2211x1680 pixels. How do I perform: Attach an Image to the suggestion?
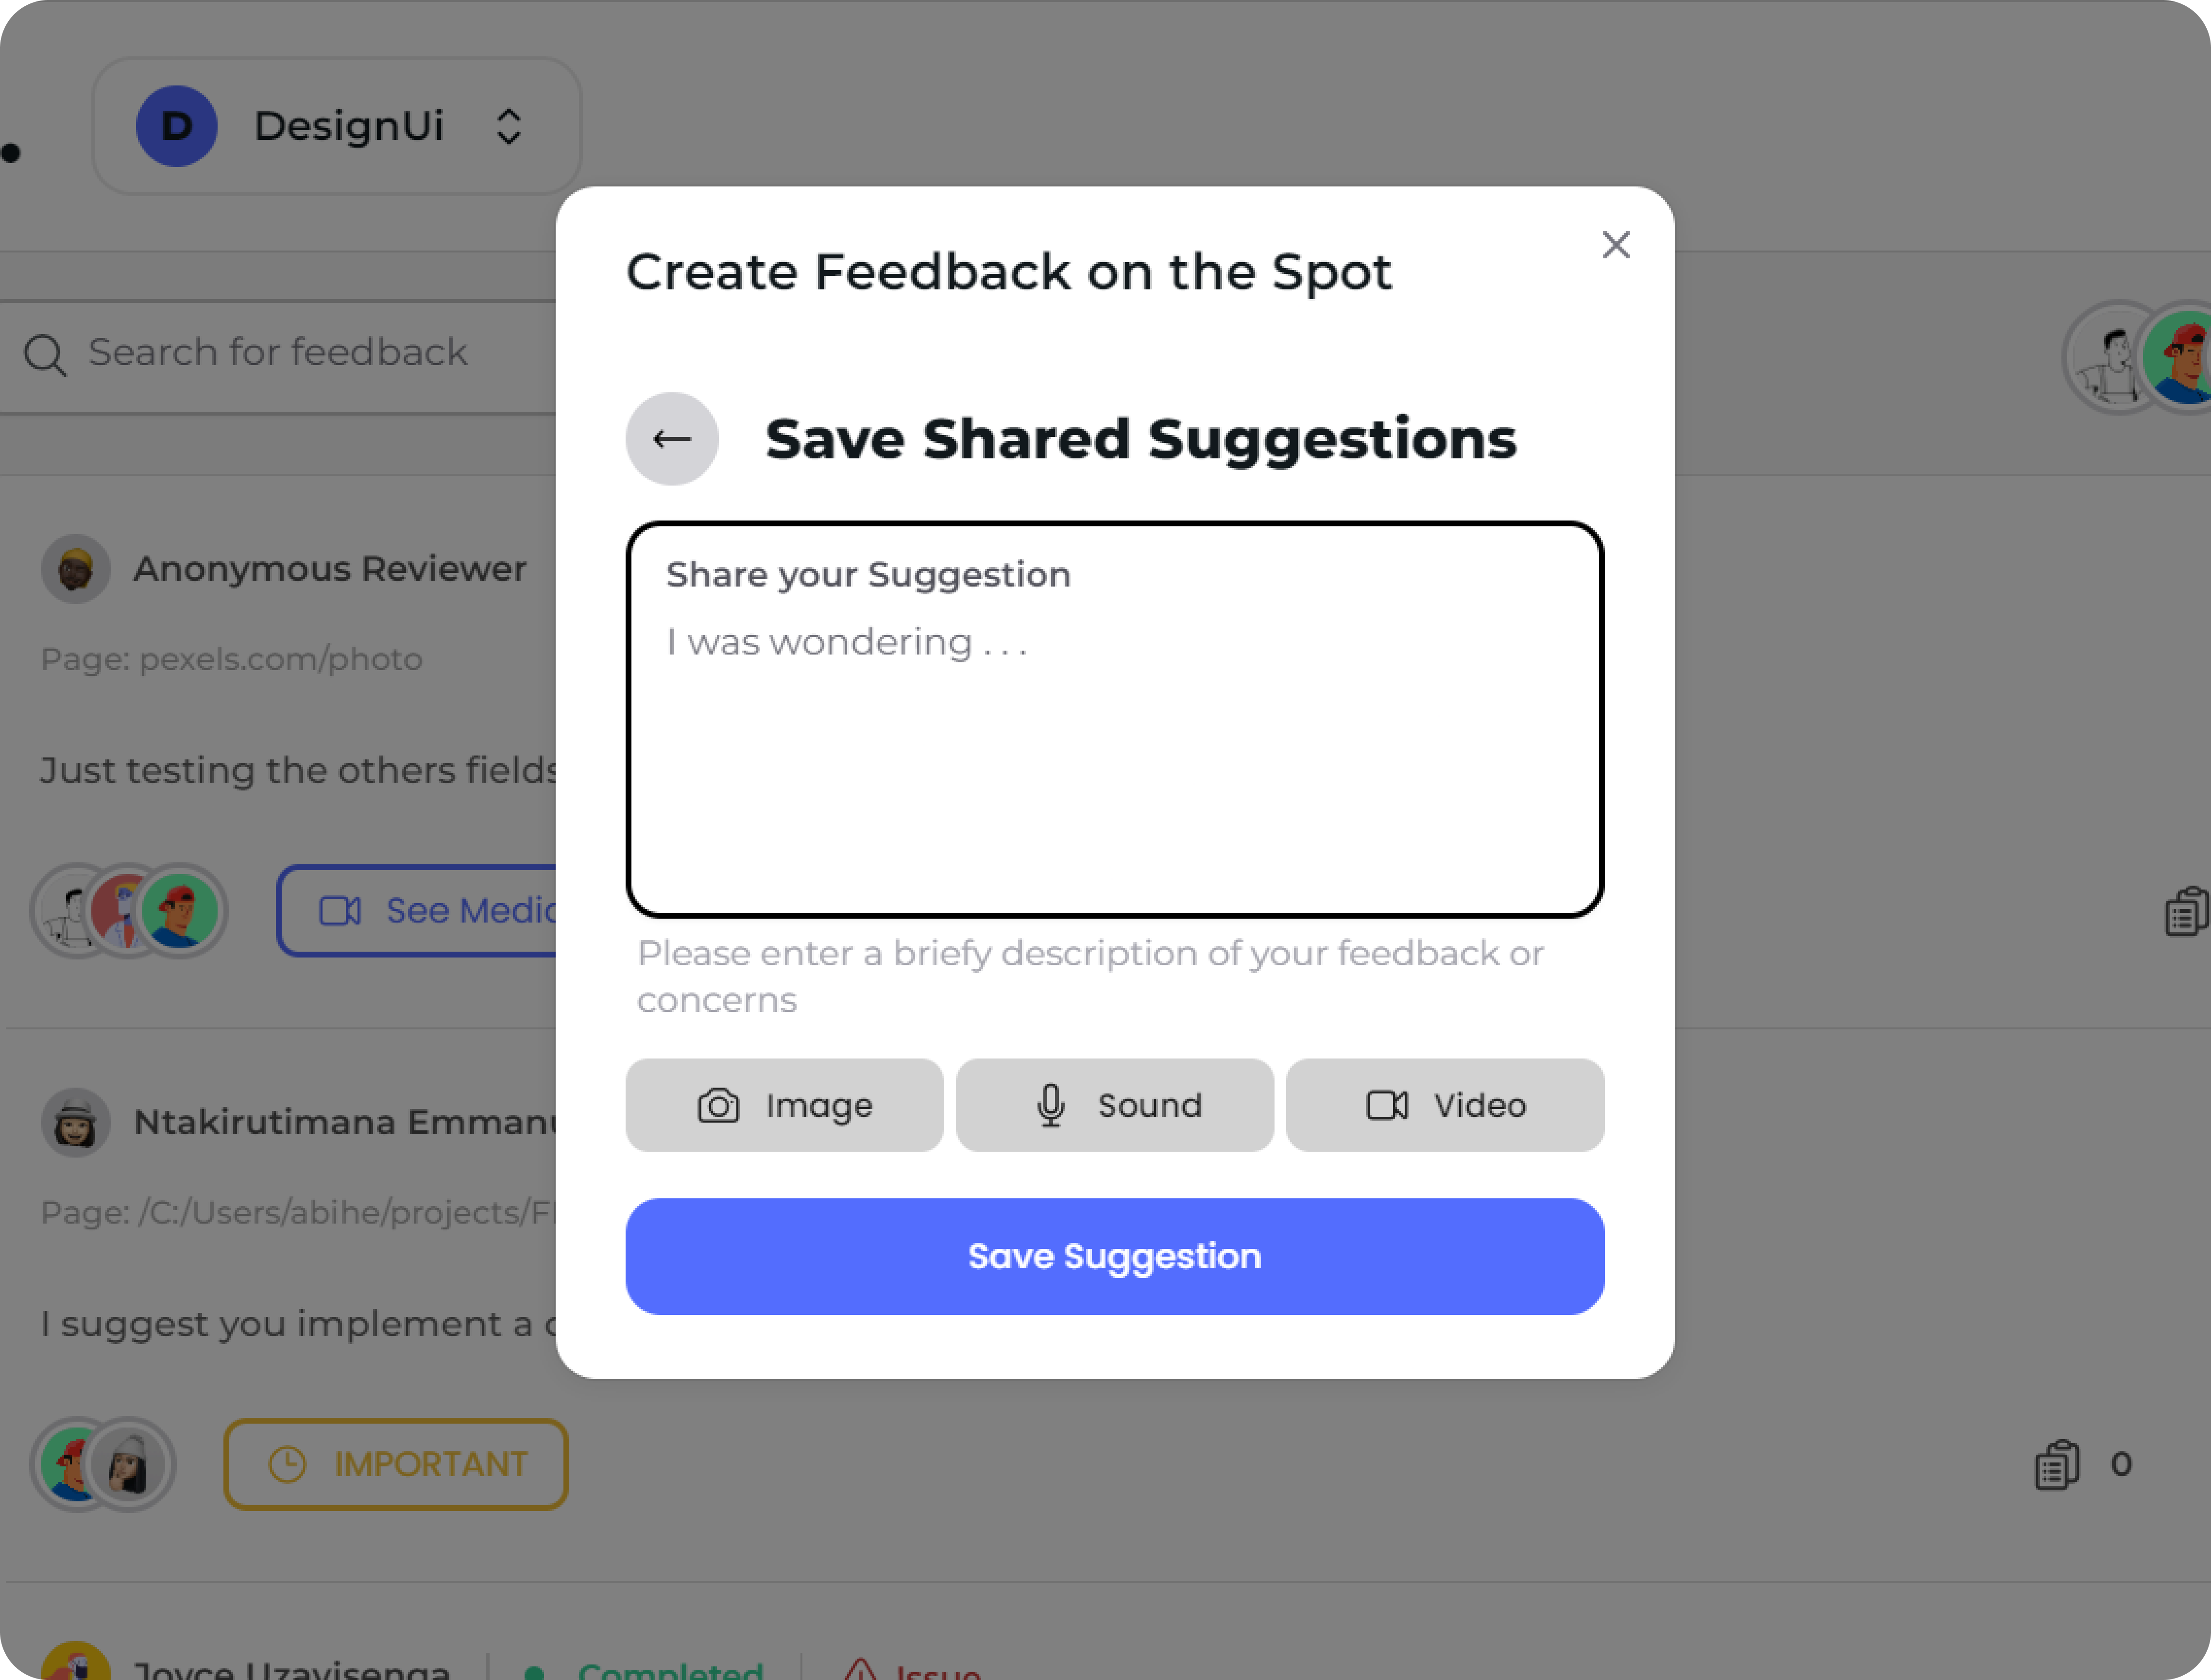[x=783, y=1105]
